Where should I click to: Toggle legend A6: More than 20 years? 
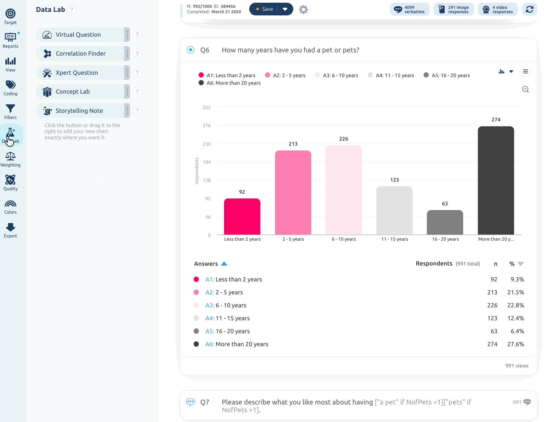[x=230, y=83]
